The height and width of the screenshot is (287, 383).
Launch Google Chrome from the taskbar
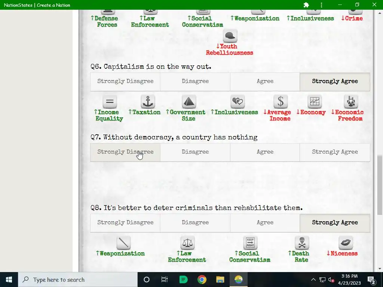pyautogui.click(x=202, y=280)
